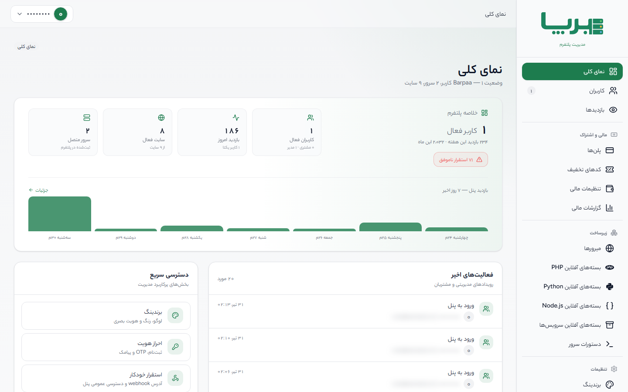The image size is (628, 392).
Task: Click the user icon of the ۰۲:۱۰ activity entry
Action: pos(486,342)
